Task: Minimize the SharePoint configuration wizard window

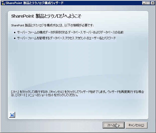Action: click(x=143, y=3)
